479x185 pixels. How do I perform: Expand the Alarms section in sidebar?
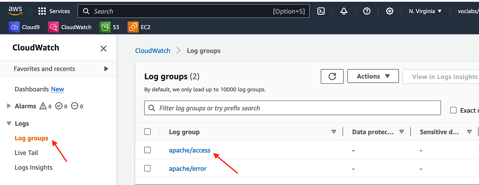(9, 106)
